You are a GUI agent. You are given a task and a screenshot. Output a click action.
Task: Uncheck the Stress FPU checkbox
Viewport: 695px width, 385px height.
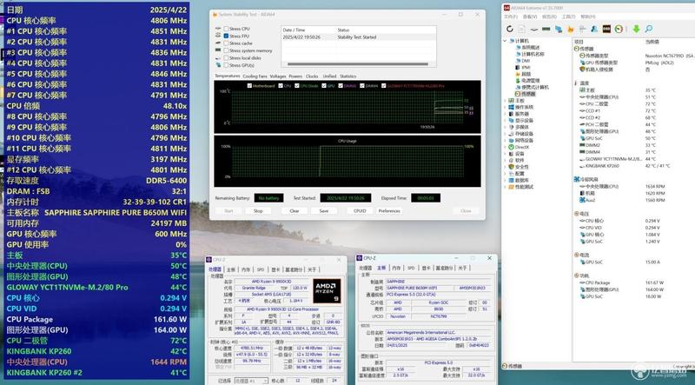pyautogui.click(x=227, y=36)
